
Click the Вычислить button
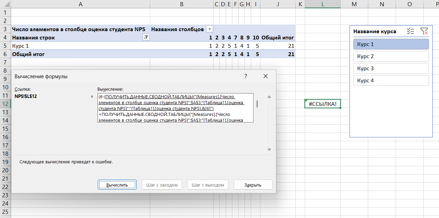[x=117, y=185]
